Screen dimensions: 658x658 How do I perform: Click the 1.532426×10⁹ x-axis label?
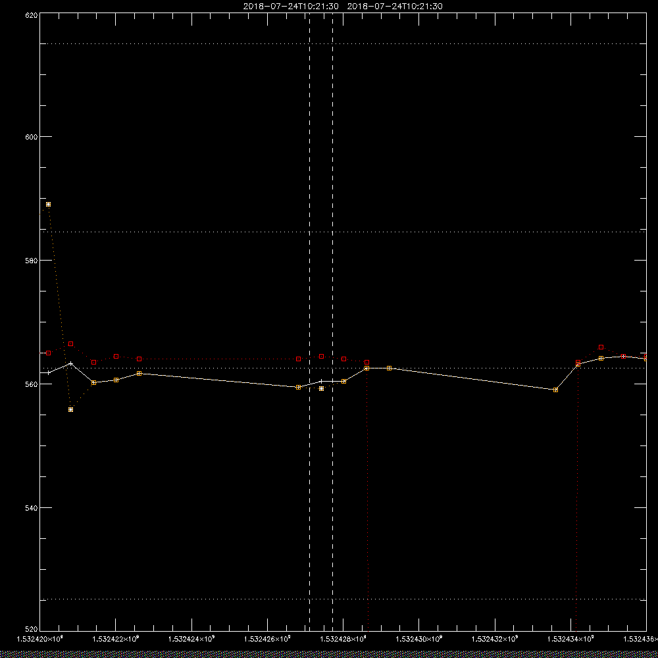click(x=267, y=639)
